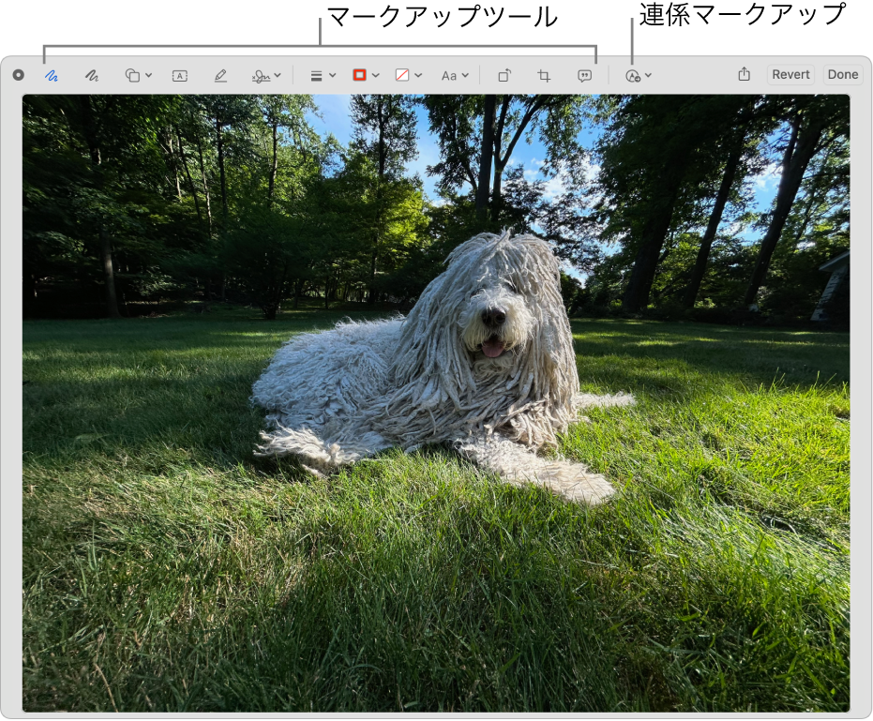Select the Sketch tool
The height and width of the screenshot is (721, 873).
52,76
